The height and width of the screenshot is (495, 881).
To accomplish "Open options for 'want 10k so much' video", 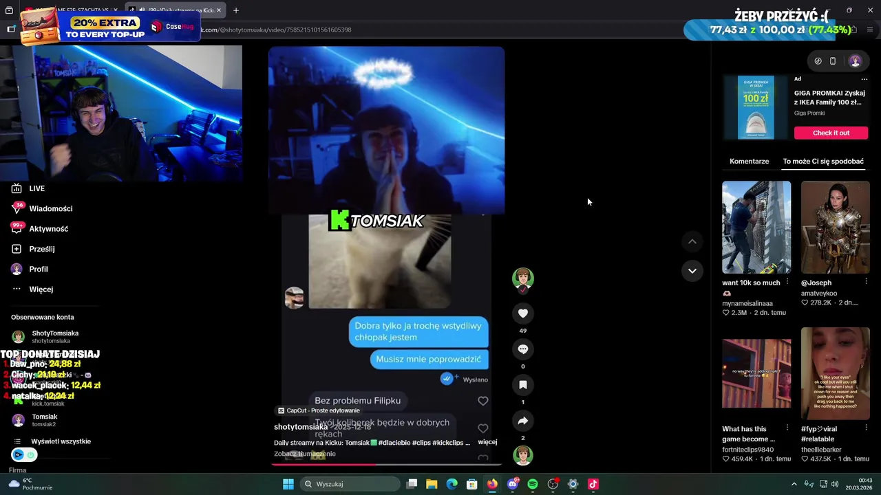I will click(787, 283).
